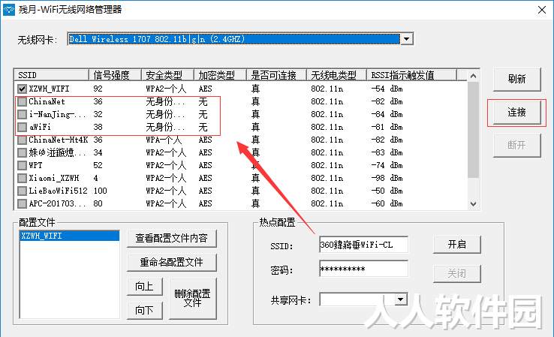Move profile down with 向下
The height and width of the screenshot is (337, 554).
(x=145, y=310)
